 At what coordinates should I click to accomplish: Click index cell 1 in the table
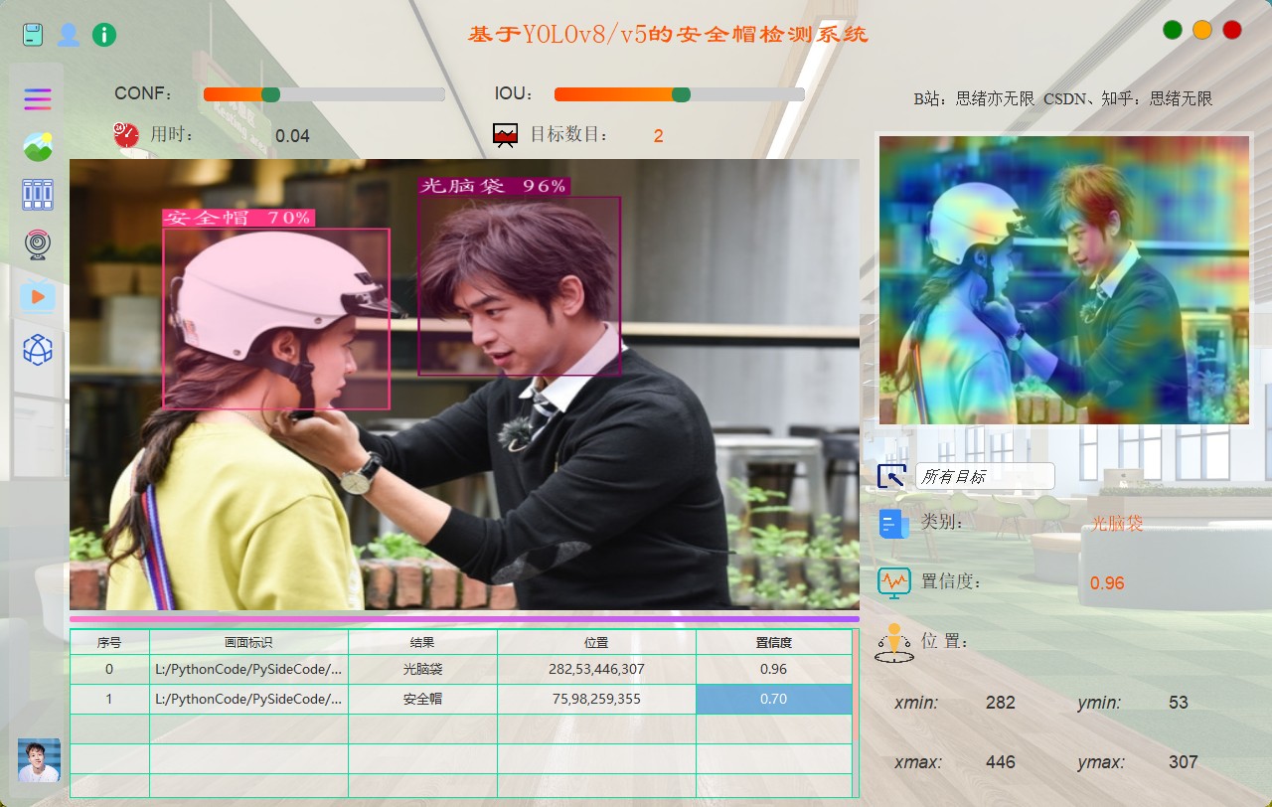[x=109, y=700]
